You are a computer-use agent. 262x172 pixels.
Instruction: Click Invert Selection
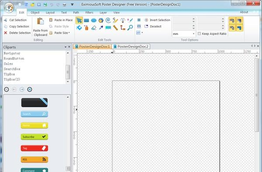pos(157,20)
